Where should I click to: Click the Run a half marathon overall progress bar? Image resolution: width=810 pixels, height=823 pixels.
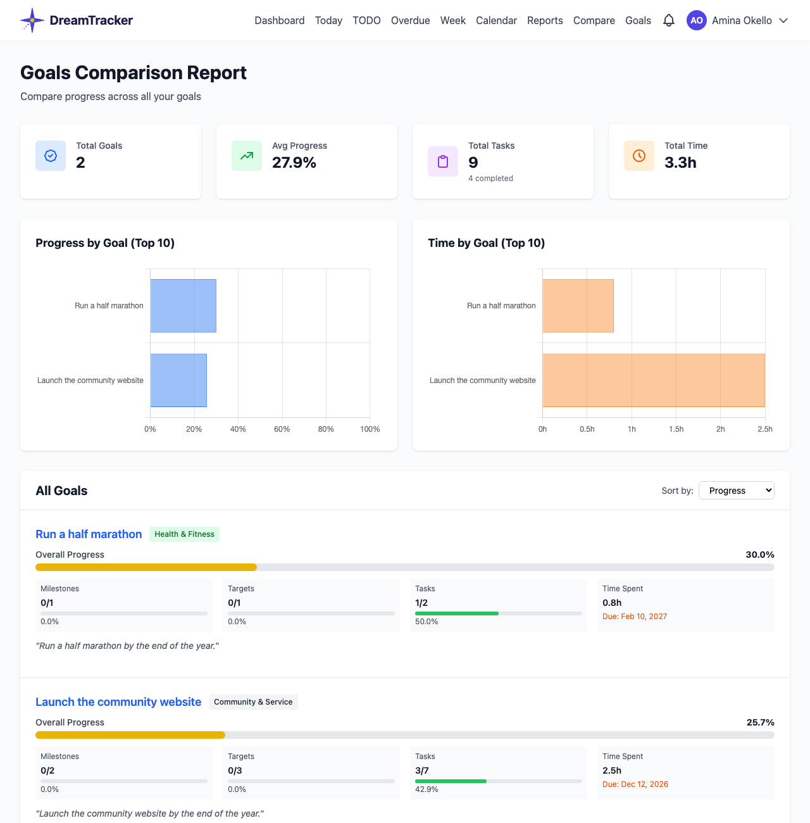pyautogui.click(x=405, y=567)
